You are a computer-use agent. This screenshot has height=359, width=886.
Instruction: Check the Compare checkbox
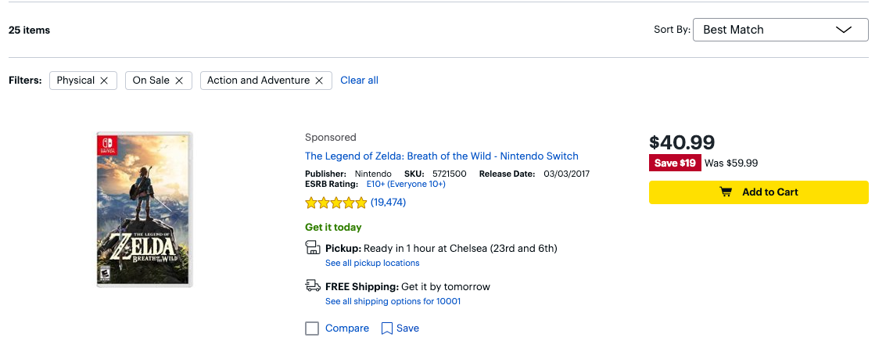312,328
